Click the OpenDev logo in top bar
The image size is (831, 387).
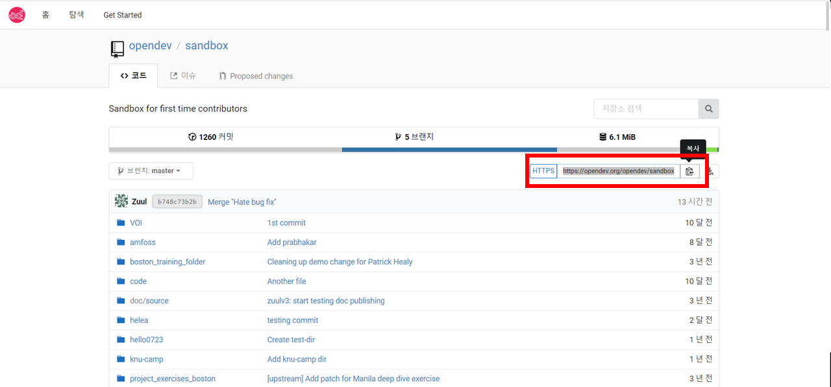click(x=17, y=15)
